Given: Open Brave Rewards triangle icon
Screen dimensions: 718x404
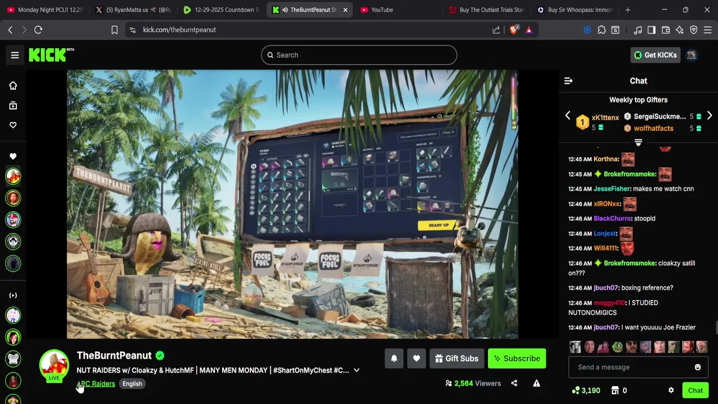Looking at the screenshot, I should click(x=529, y=30).
